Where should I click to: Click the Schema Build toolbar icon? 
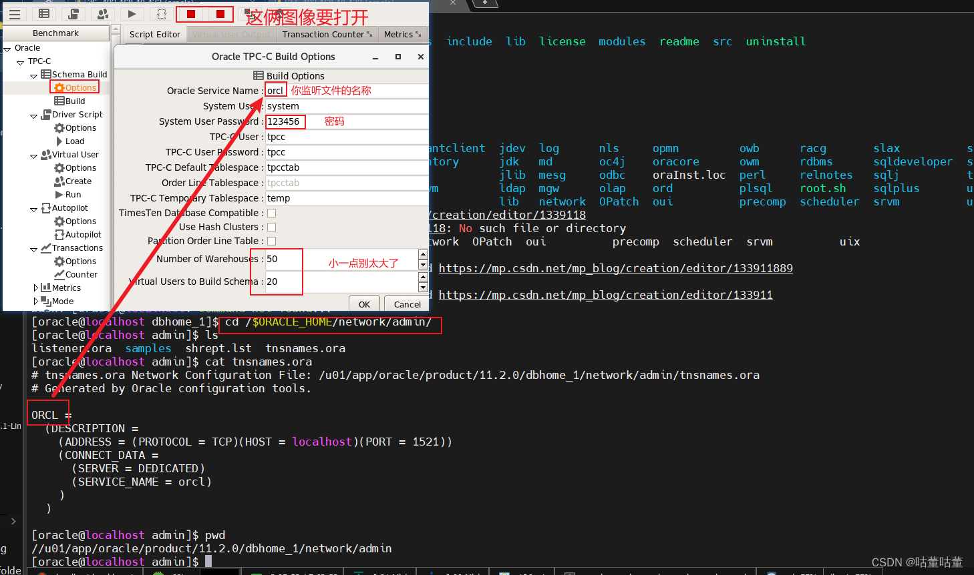[x=44, y=13]
